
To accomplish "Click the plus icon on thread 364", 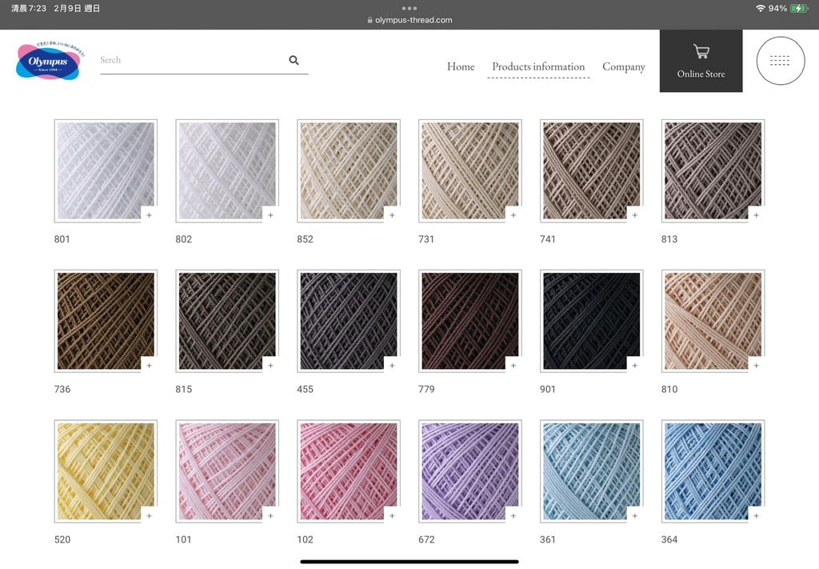I will pos(756,516).
